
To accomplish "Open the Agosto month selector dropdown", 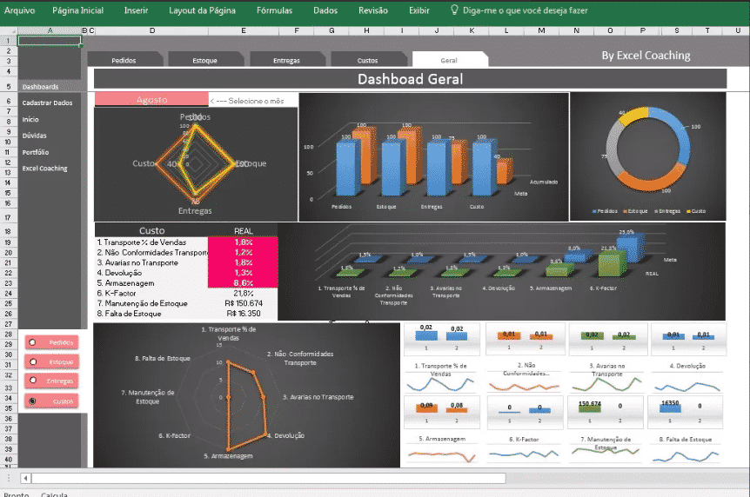I will [x=151, y=99].
